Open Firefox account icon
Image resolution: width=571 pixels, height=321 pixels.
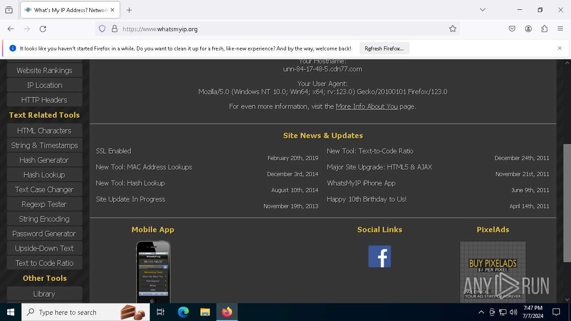coord(528,29)
